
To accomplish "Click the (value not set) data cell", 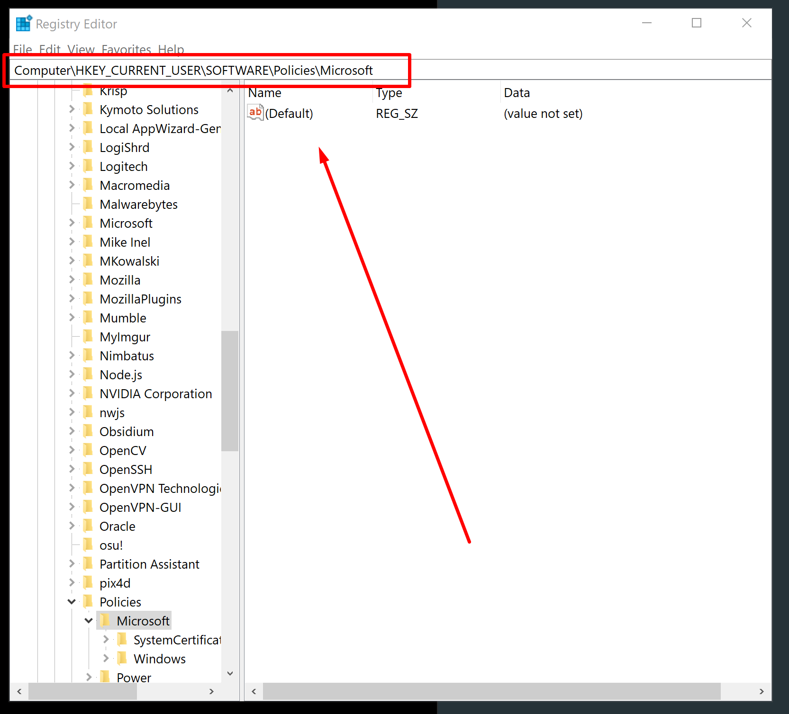I will 543,114.
